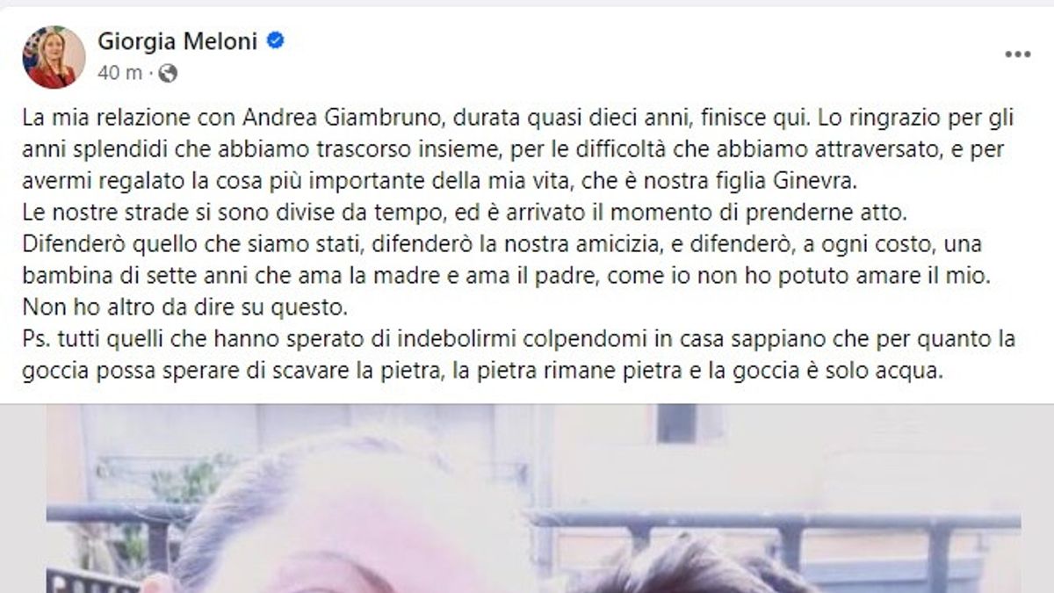Open the three-dot post options menu
This screenshot has width=1054, height=593.
pos(1017,54)
